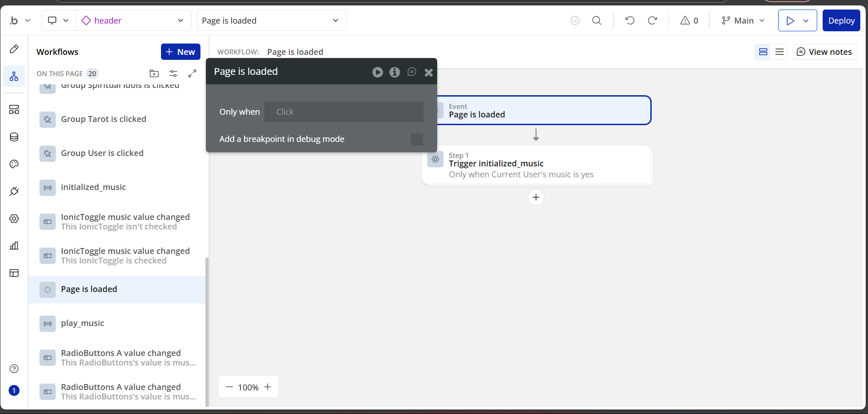Switch to the list view toggle
The height and width of the screenshot is (414, 868).
(780, 52)
